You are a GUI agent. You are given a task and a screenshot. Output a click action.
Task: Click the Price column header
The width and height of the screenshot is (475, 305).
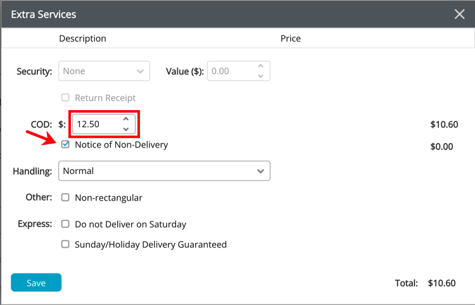tap(290, 39)
